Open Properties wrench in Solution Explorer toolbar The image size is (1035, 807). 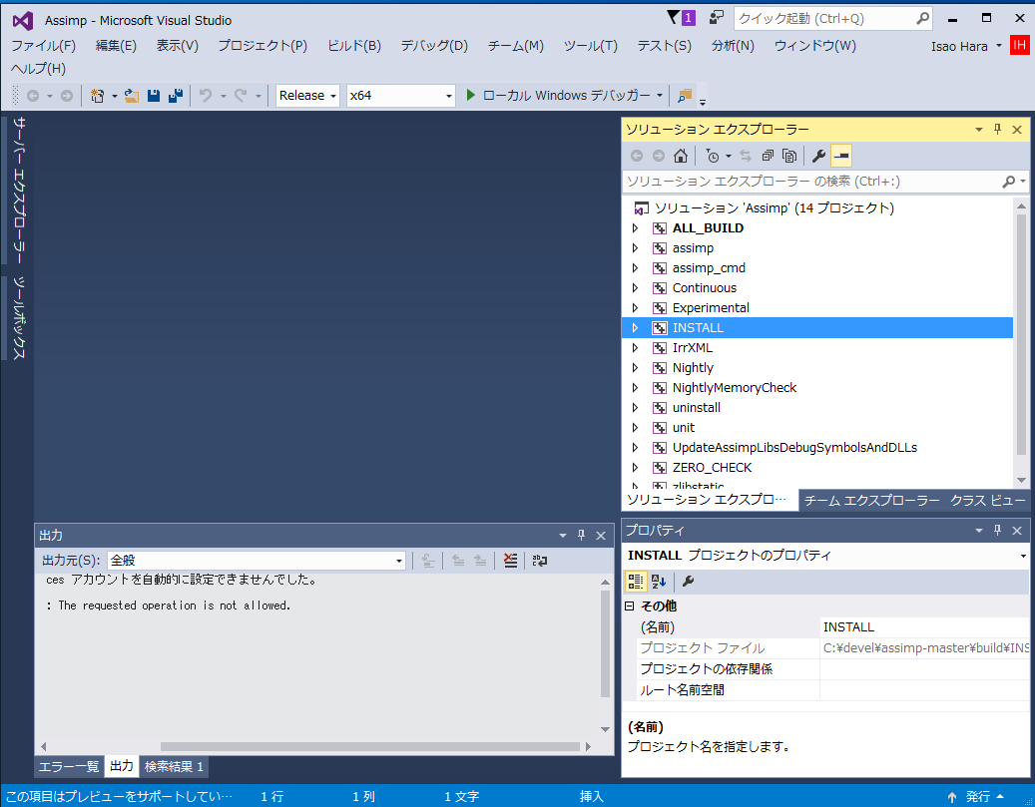[818, 156]
